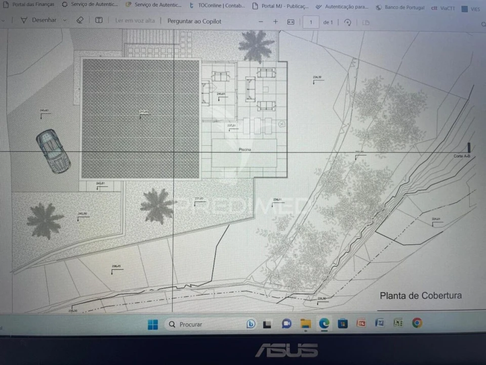Open the Windows Start menu
This screenshot has height=365, width=486.
152,324
